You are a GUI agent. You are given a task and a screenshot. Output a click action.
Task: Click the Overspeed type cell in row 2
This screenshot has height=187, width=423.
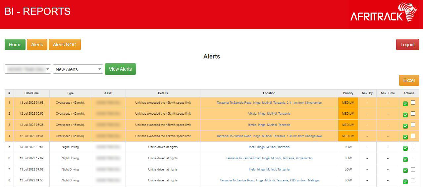click(x=70, y=114)
